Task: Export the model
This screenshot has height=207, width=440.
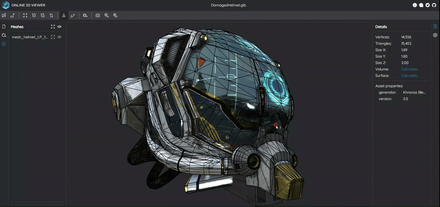Action: [x=106, y=15]
